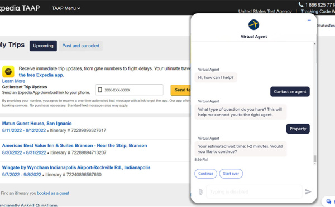Click the phone icon in header
335x207 pixels.
tap(300, 4)
